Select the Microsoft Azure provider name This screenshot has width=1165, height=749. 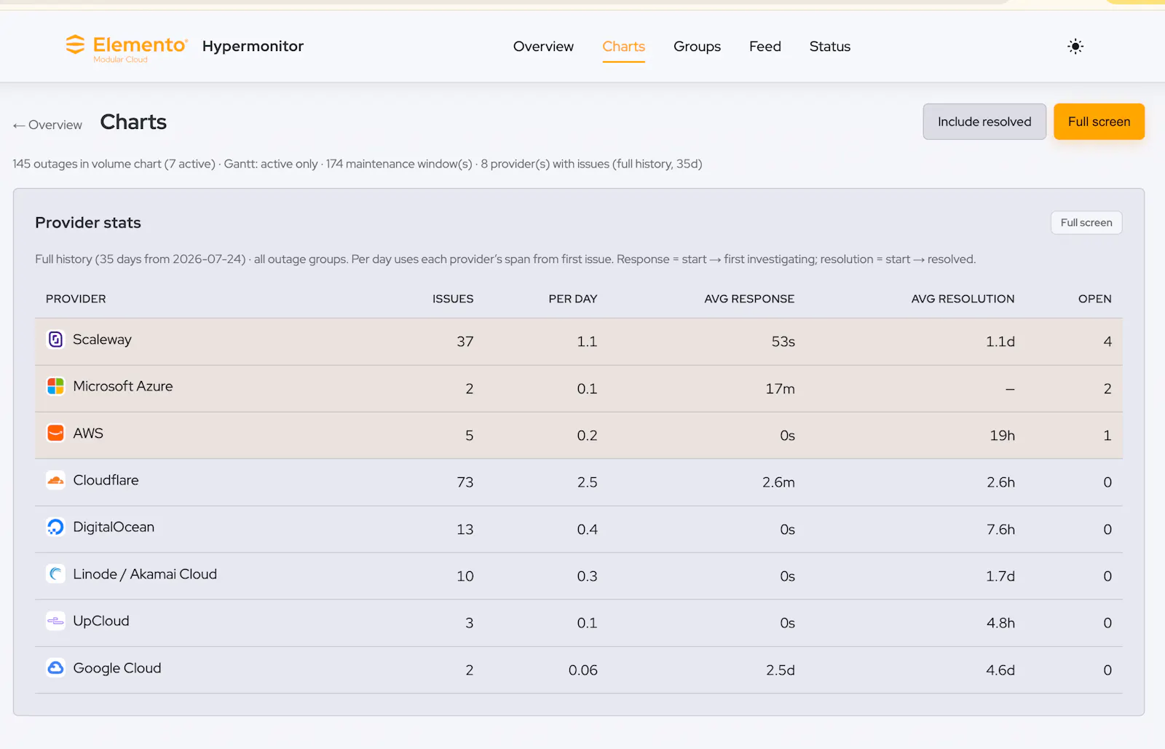pyautogui.click(x=123, y=386)
